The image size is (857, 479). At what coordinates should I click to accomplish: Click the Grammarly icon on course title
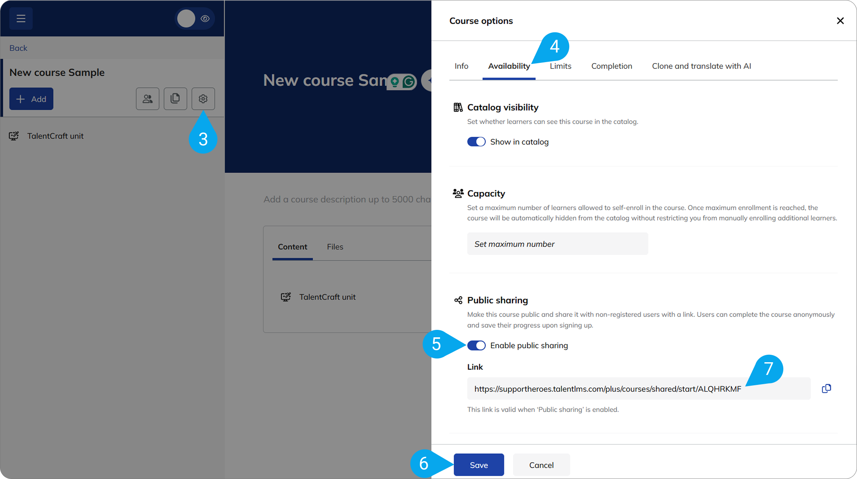pos(409,81)
